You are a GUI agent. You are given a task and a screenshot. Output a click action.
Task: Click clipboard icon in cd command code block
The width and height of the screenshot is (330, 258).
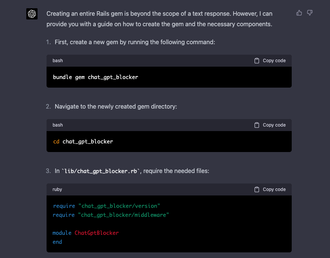pos(256,125)
